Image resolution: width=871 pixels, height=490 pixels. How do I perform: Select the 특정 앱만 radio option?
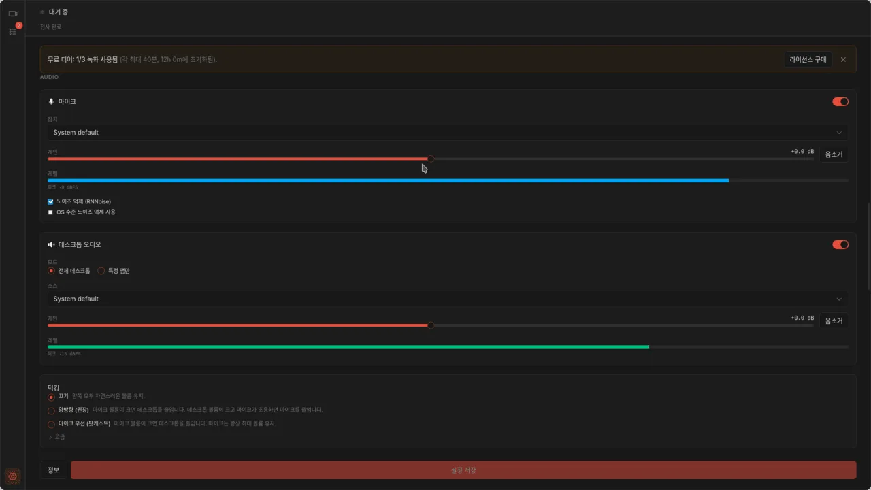click(101, 271)
